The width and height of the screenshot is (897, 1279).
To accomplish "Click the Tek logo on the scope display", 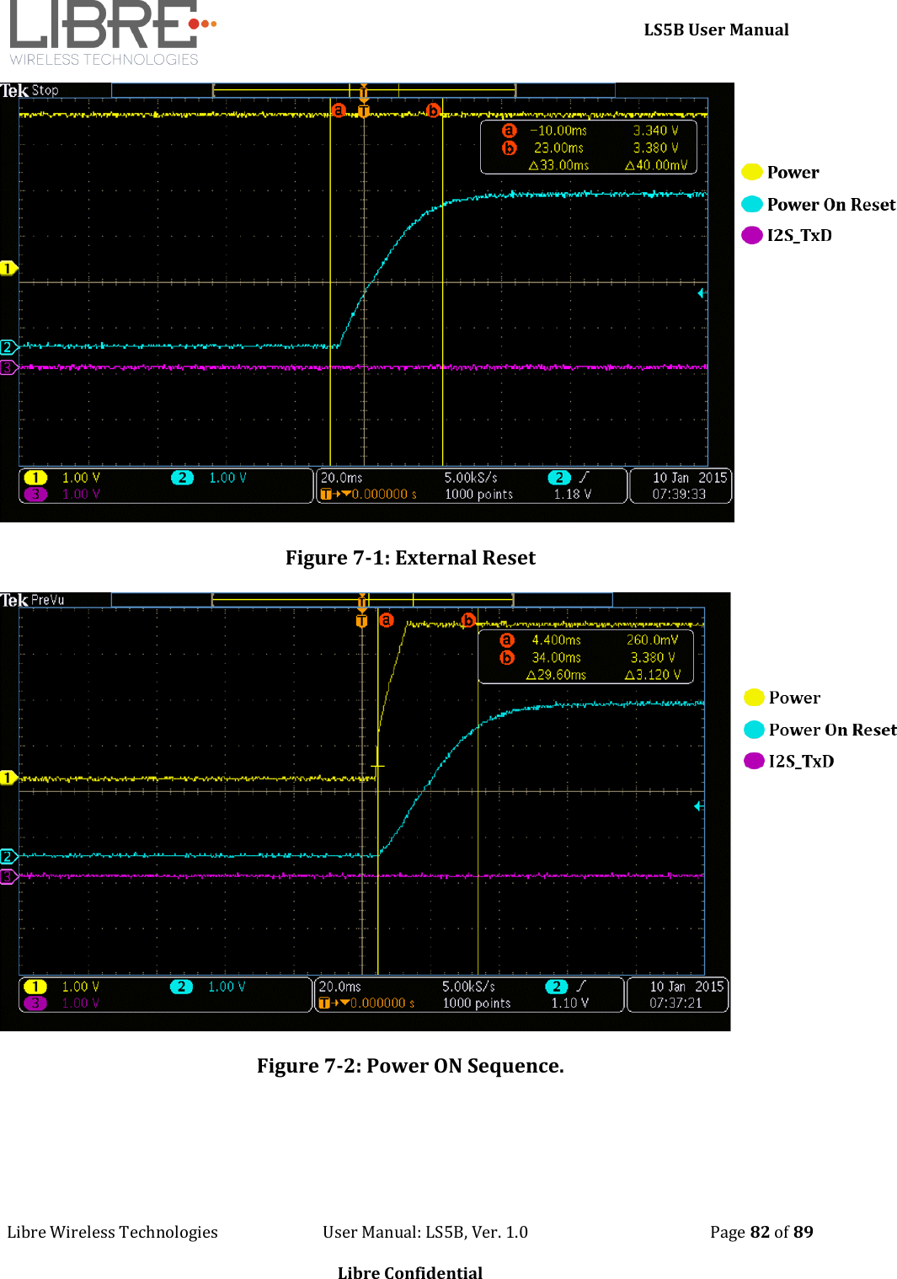I will coord(13,89).
